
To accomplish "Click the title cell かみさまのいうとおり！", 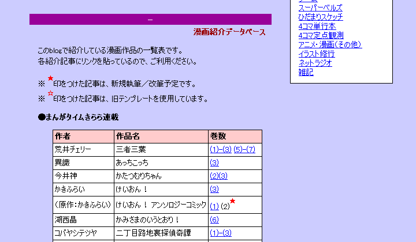I will tap(161, 220).
